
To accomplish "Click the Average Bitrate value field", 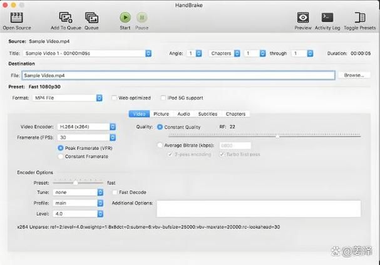I will point(235,146).
